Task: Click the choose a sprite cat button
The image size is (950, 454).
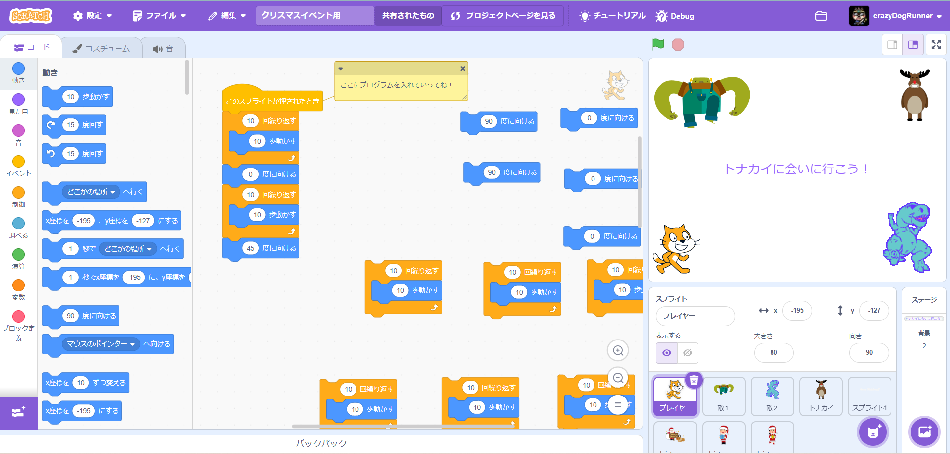Action: (873, 432)
